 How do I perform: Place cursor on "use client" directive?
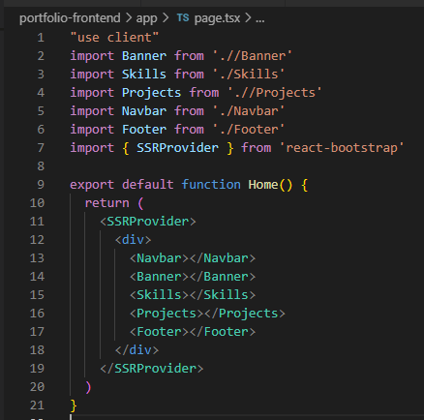114,38
